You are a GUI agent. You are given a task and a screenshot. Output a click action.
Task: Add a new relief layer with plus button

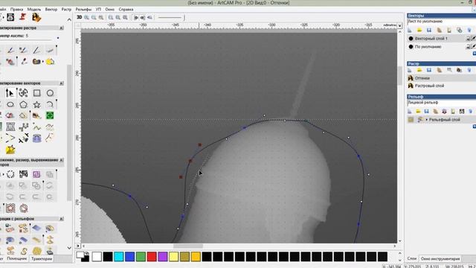(x=475, y=127)
